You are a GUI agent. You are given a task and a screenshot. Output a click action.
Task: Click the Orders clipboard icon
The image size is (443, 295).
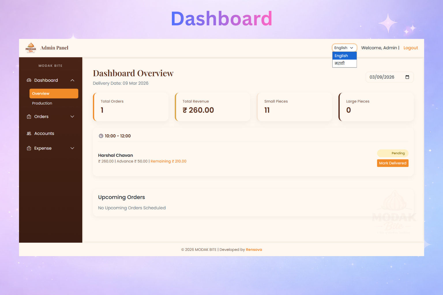[29, 117]
